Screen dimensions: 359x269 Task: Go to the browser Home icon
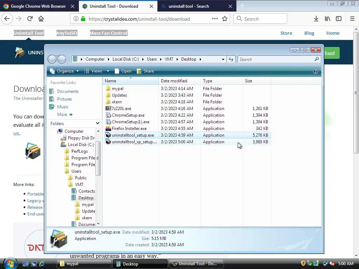tap(41, 19)
